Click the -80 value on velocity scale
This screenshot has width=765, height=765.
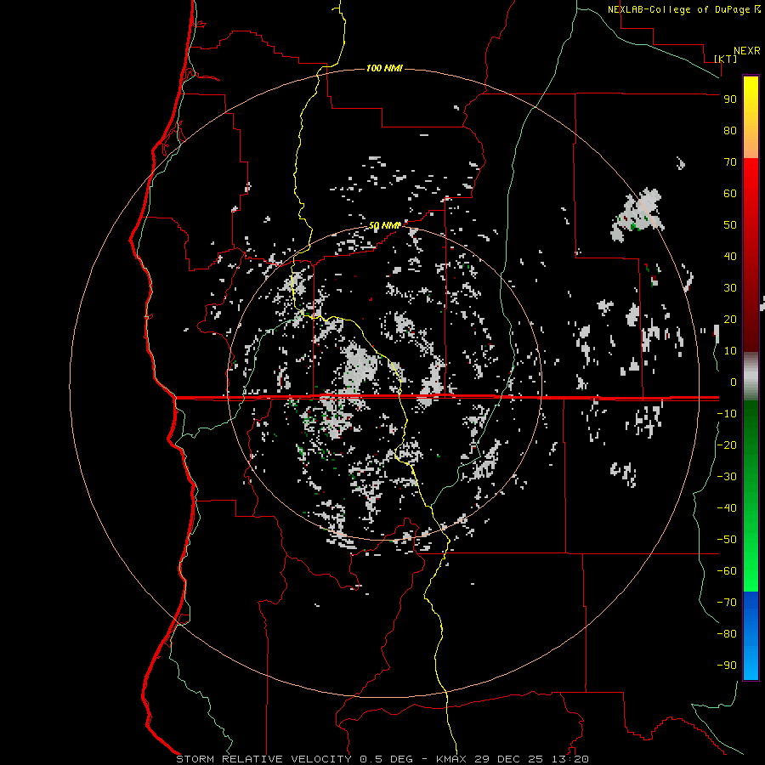point(727,634)
